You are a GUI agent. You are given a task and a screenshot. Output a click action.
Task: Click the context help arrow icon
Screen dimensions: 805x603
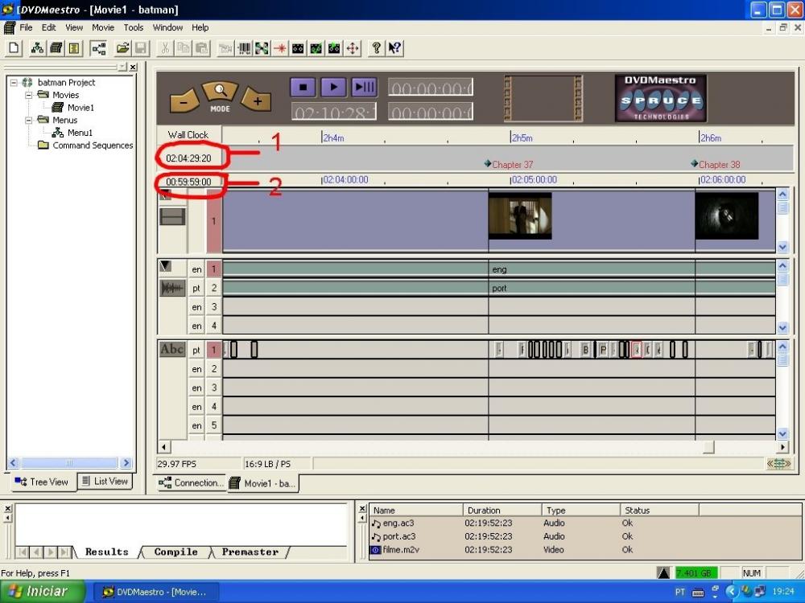pos(394,48)
